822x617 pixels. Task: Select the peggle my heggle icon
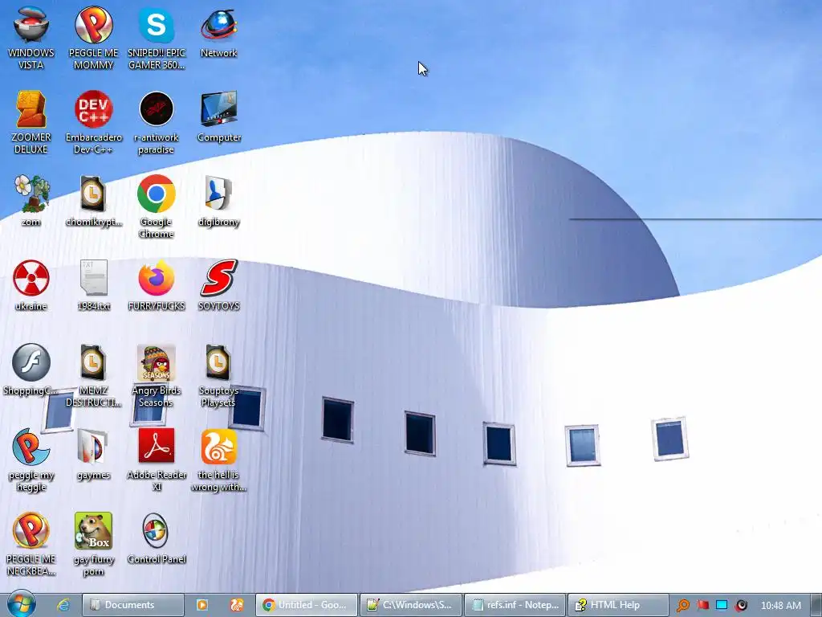(x=31, y=460)
